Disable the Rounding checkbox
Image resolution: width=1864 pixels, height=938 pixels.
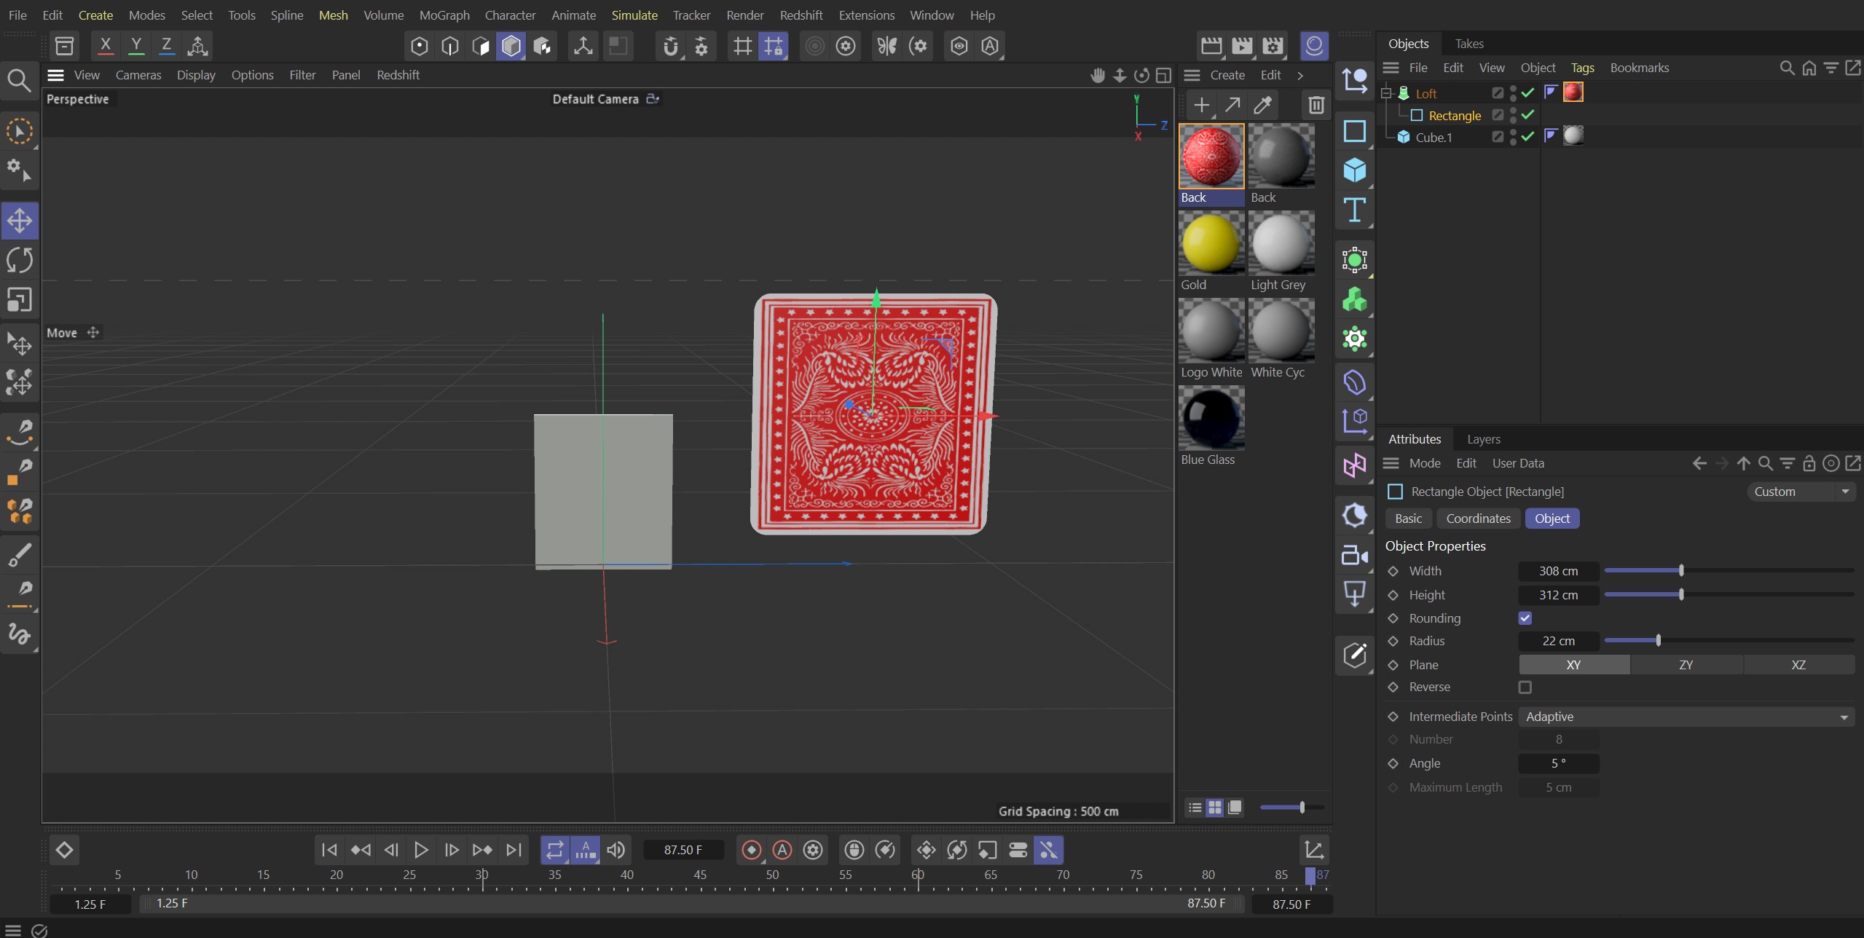click(1525, 618)
